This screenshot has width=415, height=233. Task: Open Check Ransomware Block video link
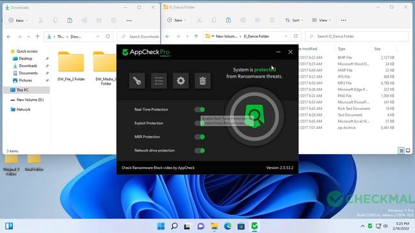point(158,168)
